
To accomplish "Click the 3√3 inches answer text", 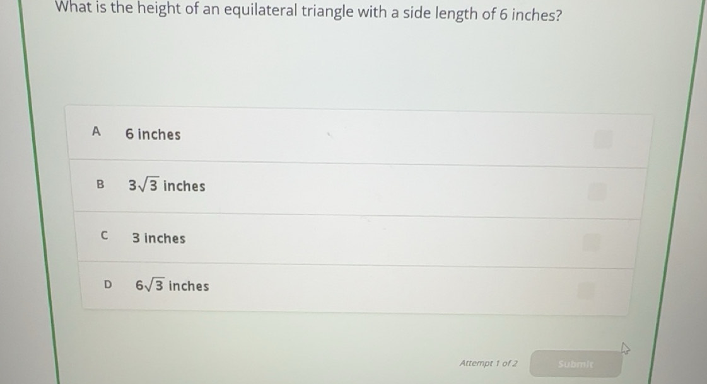I will (167, 185).
